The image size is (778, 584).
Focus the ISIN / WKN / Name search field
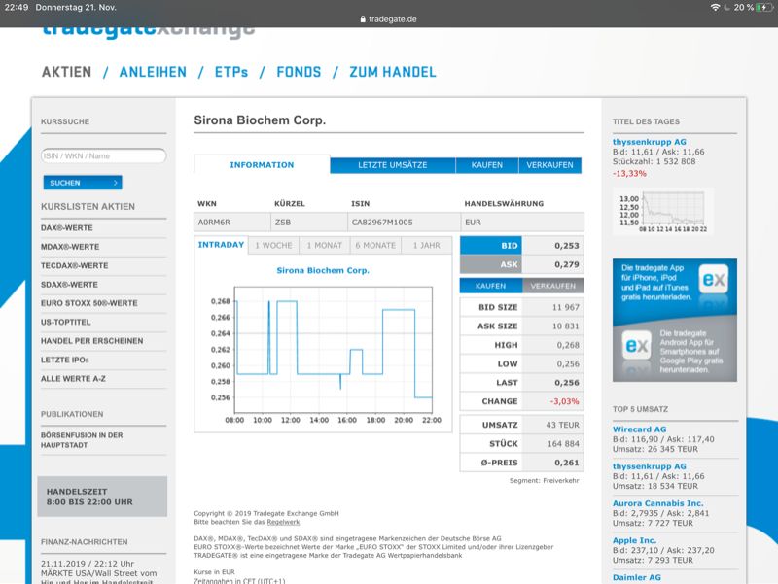pyautogui.click(x=104, y=155)
